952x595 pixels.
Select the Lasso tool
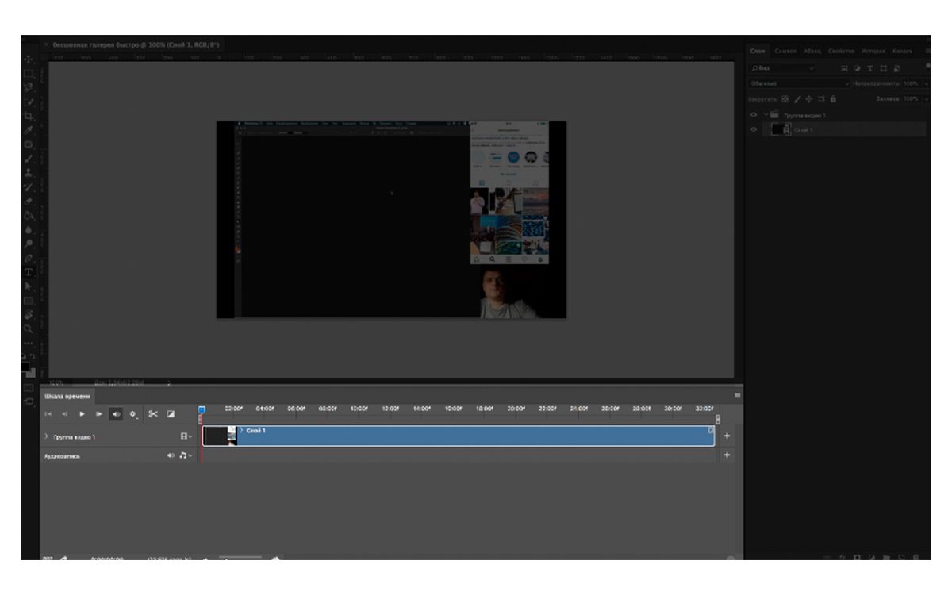click(x=29, y=88)
